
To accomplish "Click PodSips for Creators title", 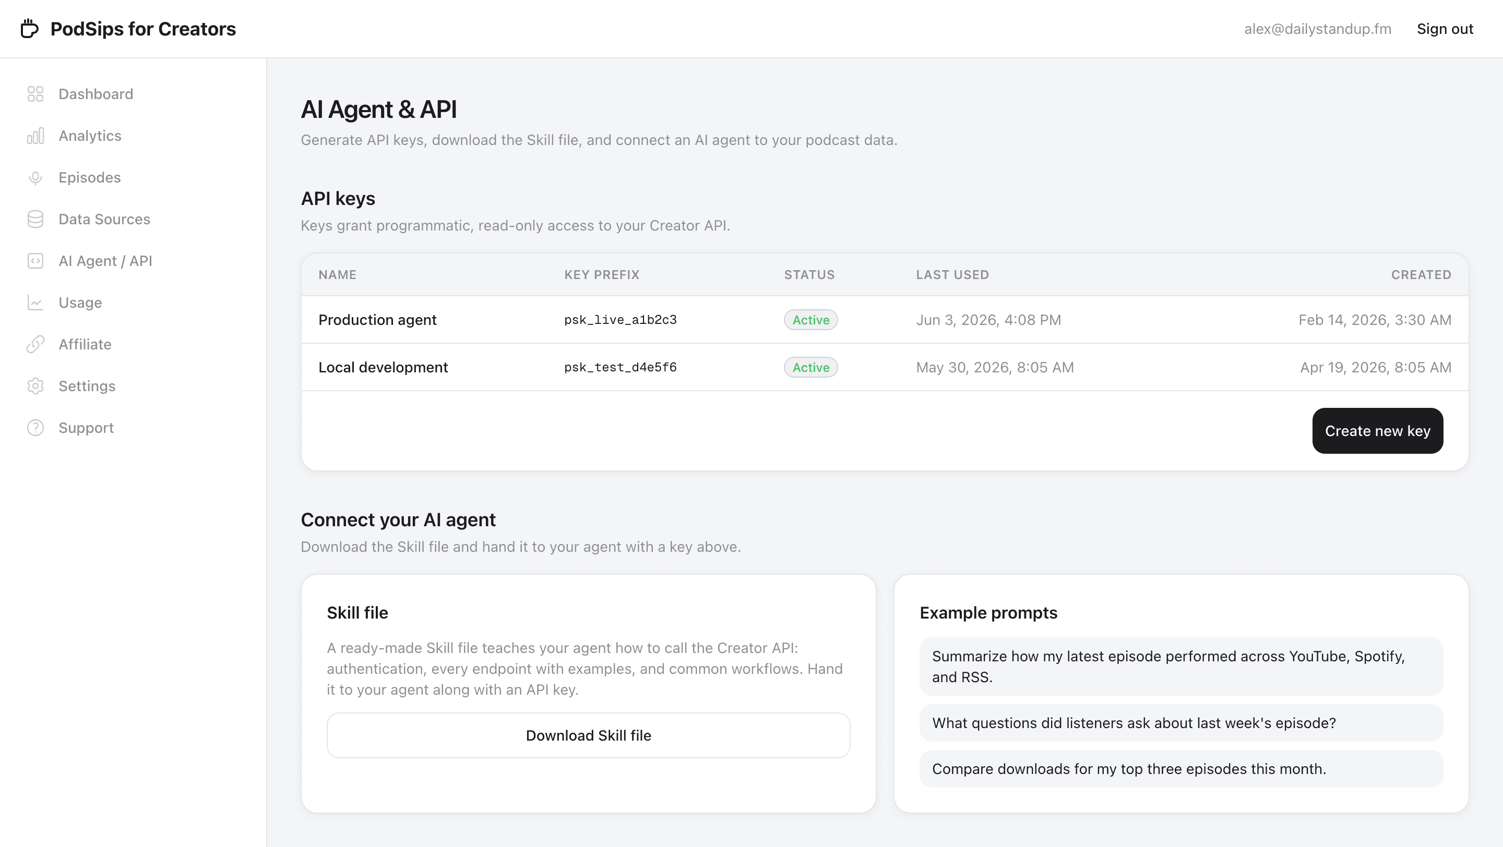I will pyautogui.click(x=143, y=29).
